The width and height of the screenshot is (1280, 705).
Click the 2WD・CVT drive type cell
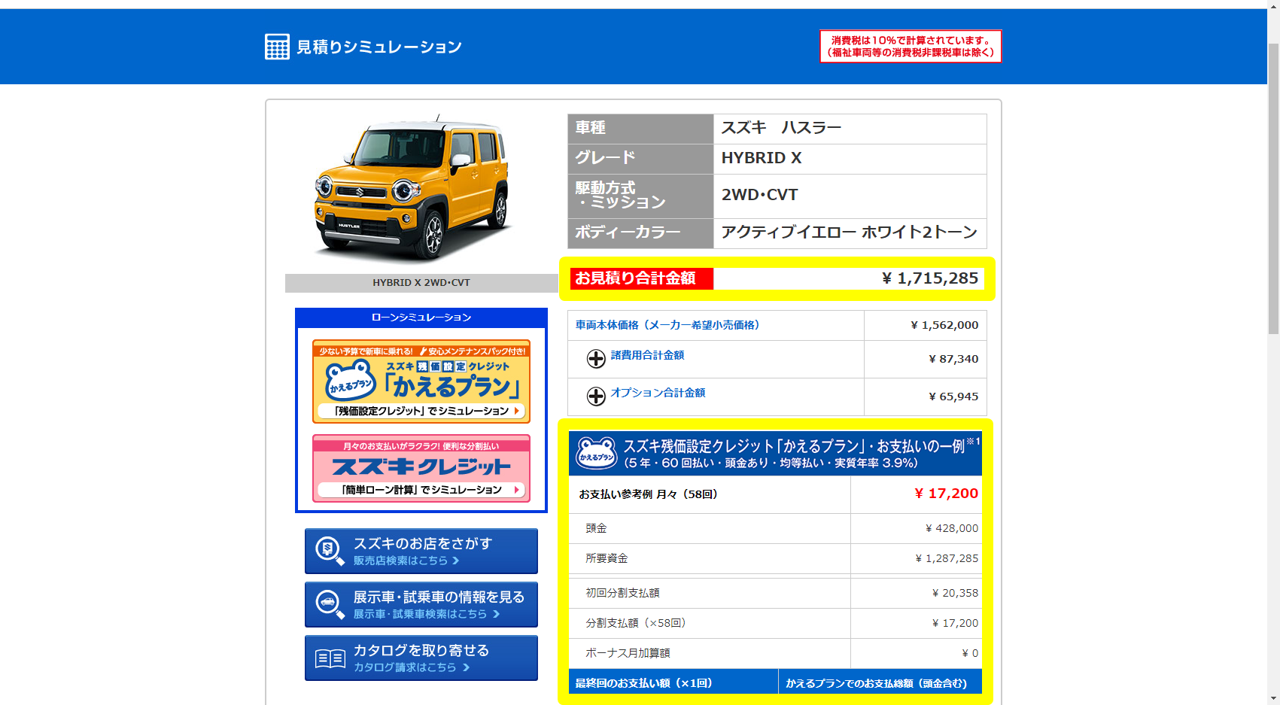click(x=850, y=196)
